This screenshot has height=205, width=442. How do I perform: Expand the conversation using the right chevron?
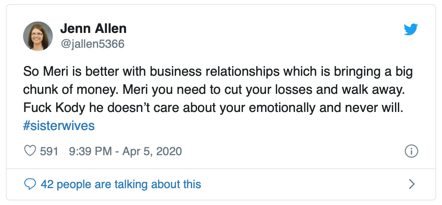tap(411, 184)
